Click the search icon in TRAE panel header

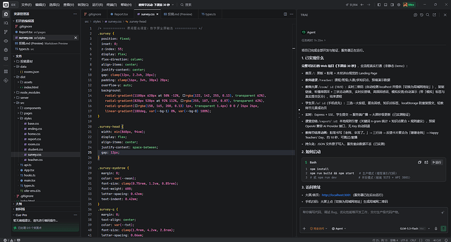[427, 14]
